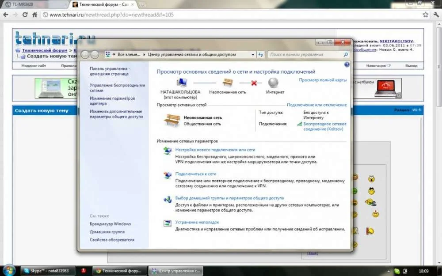442x276 pixels.
Task: Open Изменение параметров адаптера
Action: (x=112, y=101)
